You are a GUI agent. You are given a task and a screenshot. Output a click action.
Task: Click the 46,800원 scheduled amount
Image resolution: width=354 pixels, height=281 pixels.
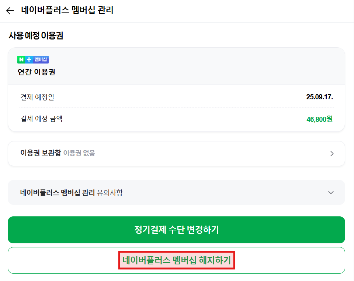click(x=319, y=119)
